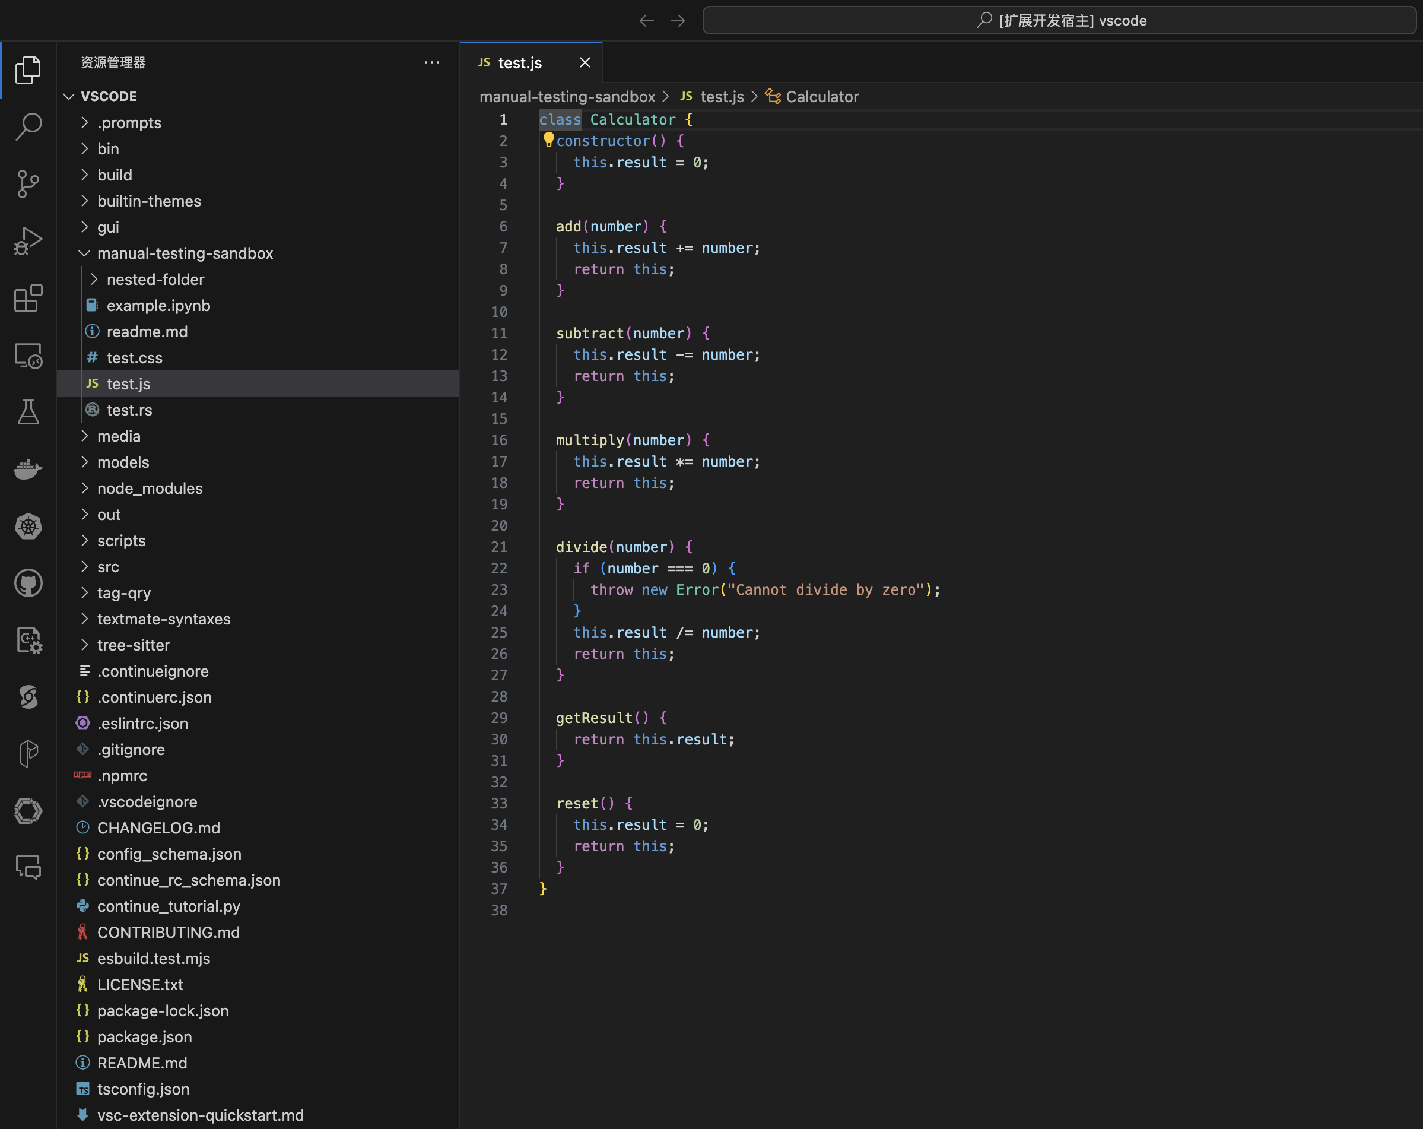The height and width of the screenshot is (1129, 1423).
Task: Go back using the navigation arrow
Action: tap(646, 21)
